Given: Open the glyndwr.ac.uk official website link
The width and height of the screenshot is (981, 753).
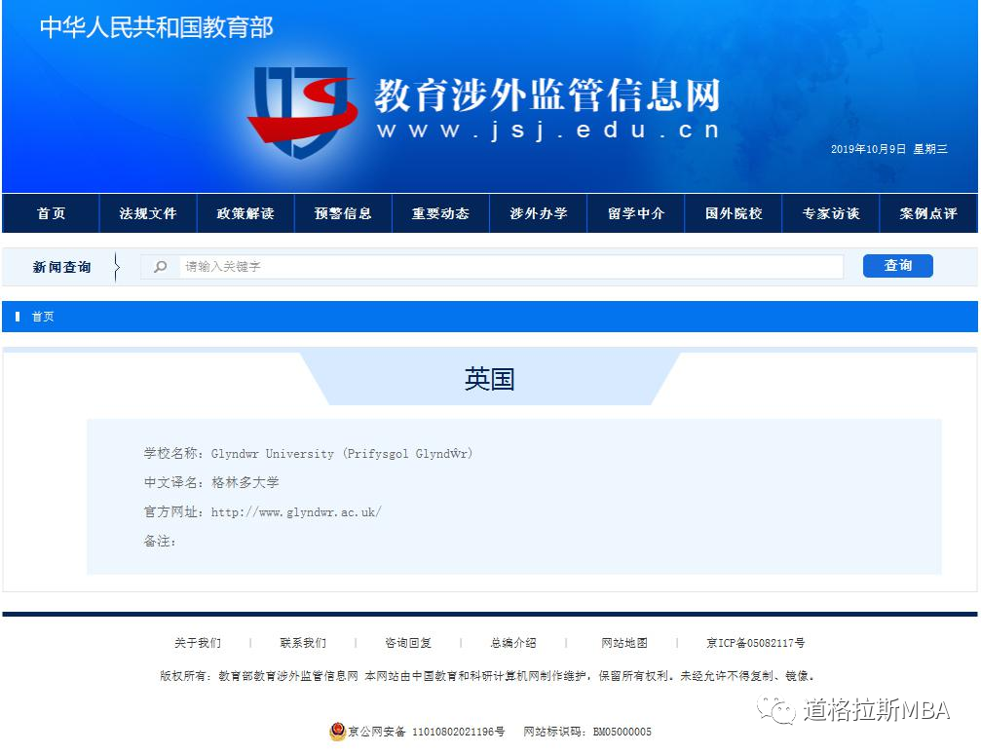Looking at the screenshot, I should [x=296, y=512].
